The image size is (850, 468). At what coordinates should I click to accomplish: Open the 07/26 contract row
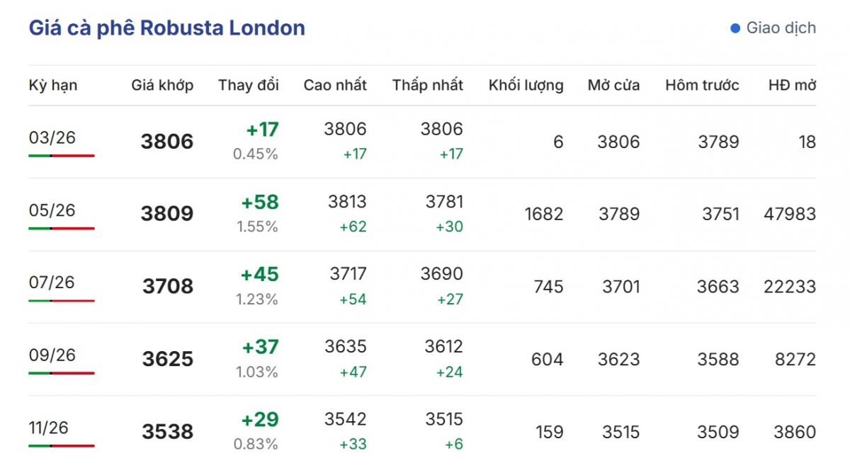pos(52,282)
